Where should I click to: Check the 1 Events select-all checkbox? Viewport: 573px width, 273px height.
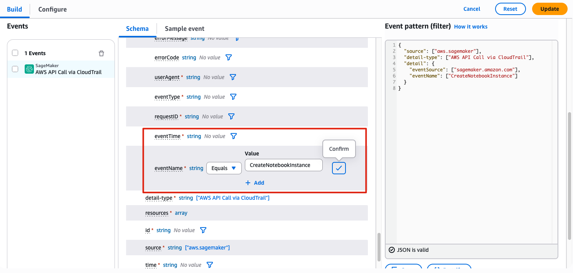(x=15, y=53)
